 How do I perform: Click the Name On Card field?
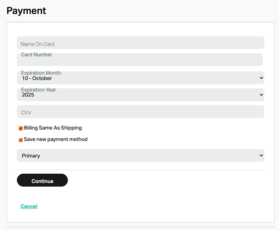tap(140, 43)
